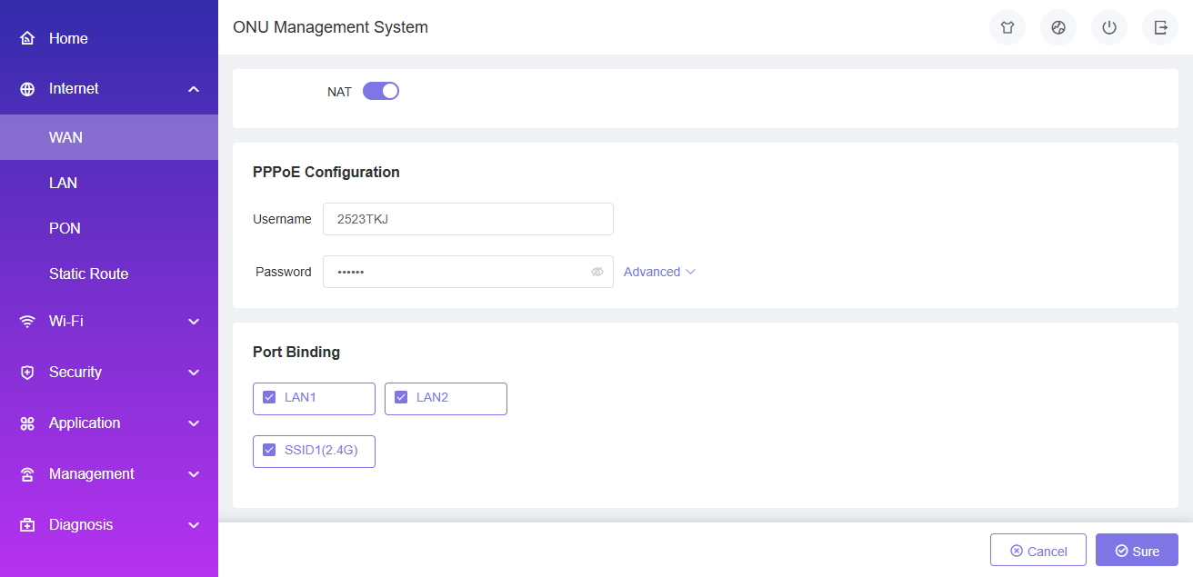
Task: Click the Internet globe icon
Action: (x=27, y=89)
